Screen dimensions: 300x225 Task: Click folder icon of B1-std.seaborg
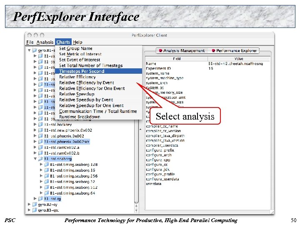click(40, 159)
